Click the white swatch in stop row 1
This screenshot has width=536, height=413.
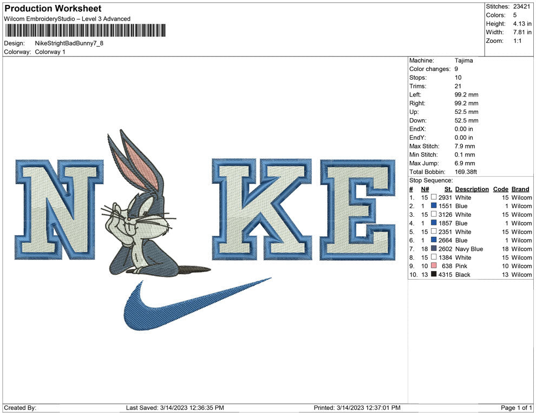(434, 197)
